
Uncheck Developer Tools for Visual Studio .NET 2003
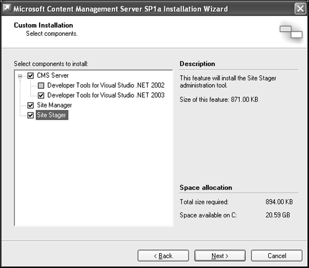(41, 95)
